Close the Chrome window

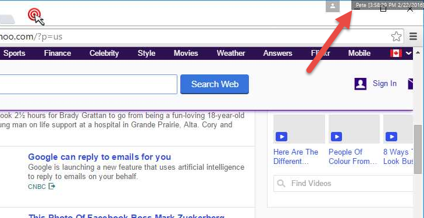[x=410, y=9]
